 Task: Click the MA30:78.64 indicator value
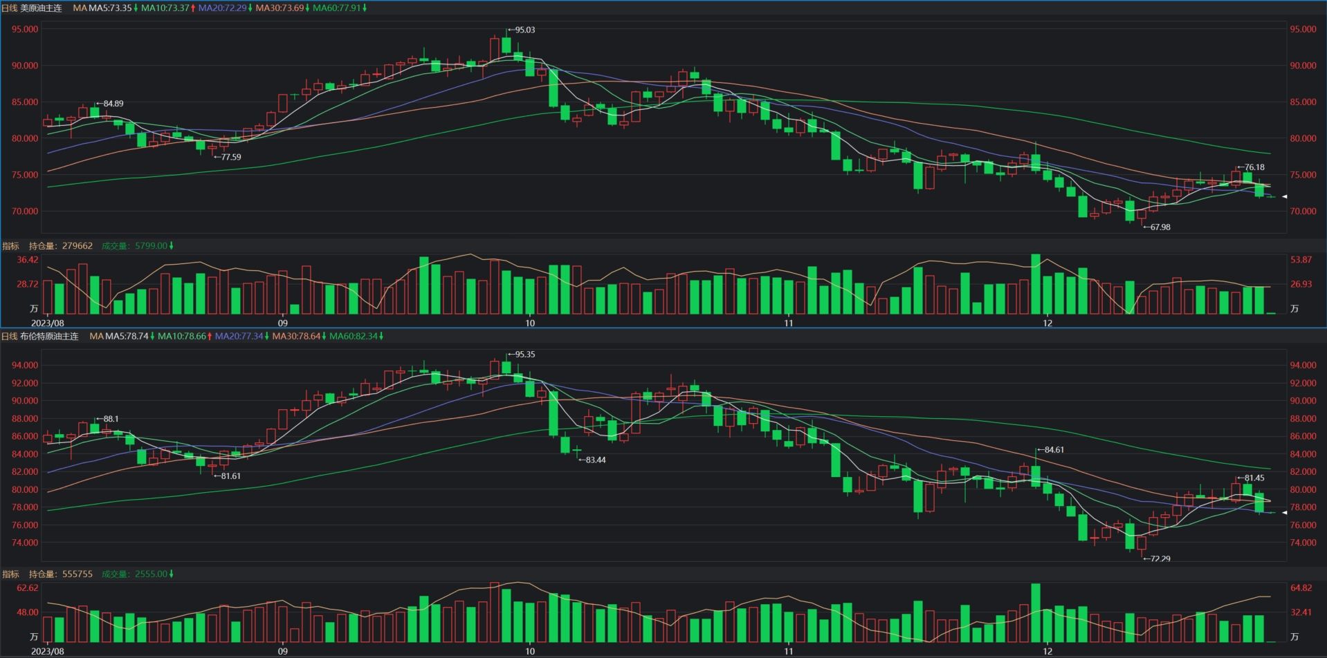(x=297, y=337)
